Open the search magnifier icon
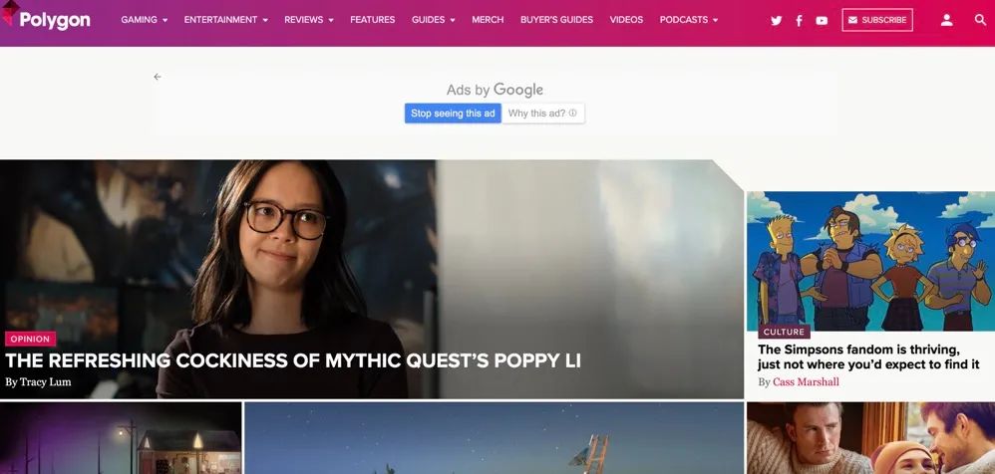 980,20
